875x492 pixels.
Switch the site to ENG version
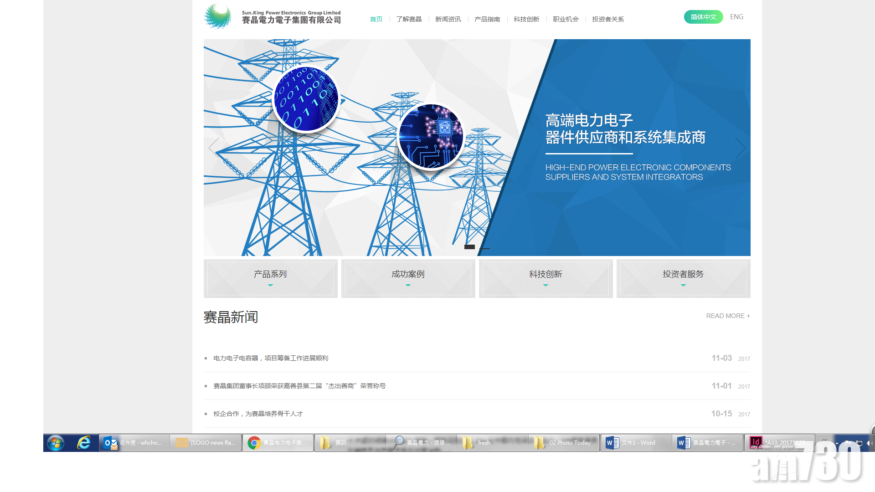(x=736, y=16)
